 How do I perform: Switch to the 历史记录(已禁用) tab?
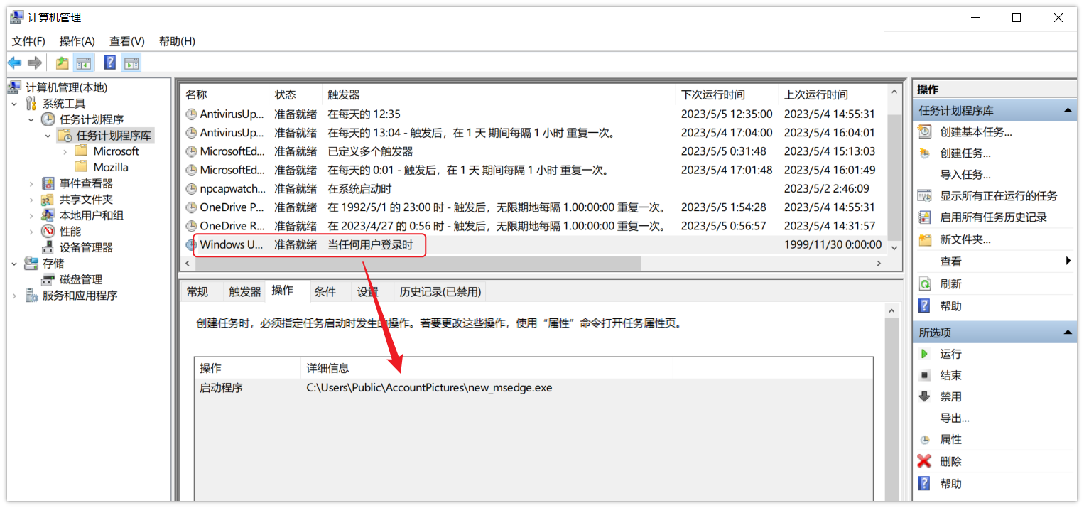click(x=440, y=291)
